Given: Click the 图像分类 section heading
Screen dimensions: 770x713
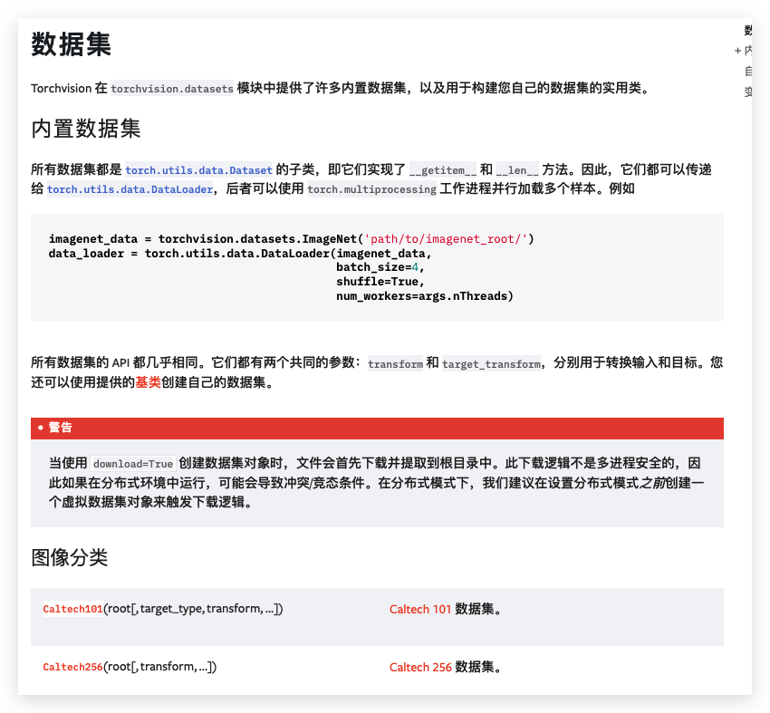Looking at the screenshot, I should click(x=69, y=557).
